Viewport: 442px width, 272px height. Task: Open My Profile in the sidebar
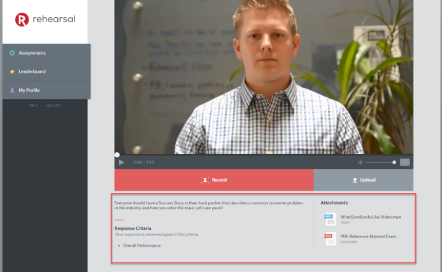pyautogui.click(x=29, y=90)
